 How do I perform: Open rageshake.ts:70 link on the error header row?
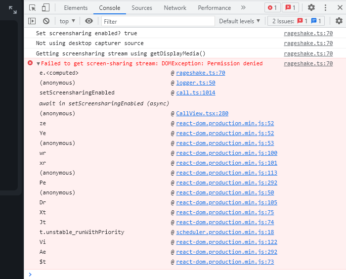pyautogui.click(x=308, y=64)
